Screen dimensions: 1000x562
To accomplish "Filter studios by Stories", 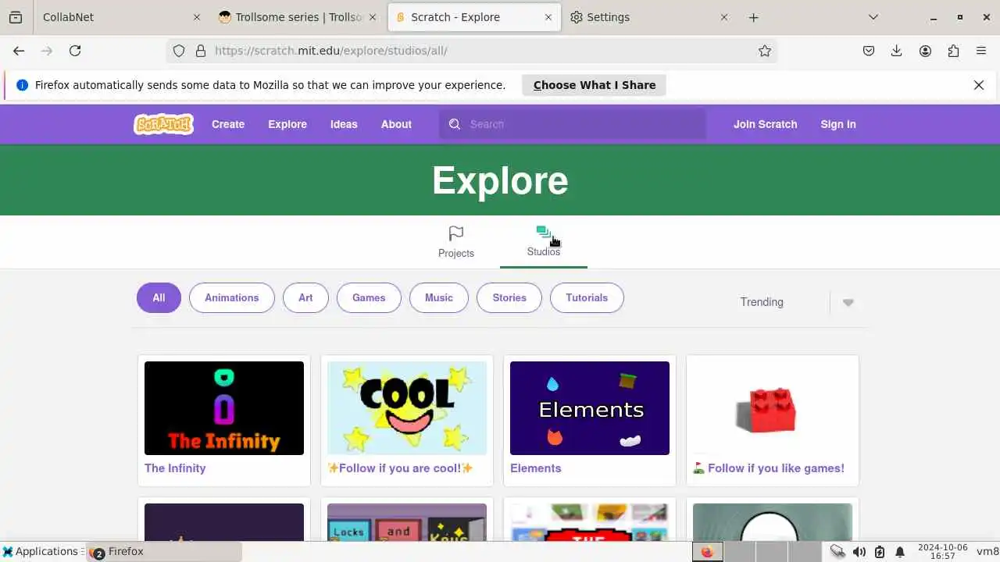I will (509, 297).
